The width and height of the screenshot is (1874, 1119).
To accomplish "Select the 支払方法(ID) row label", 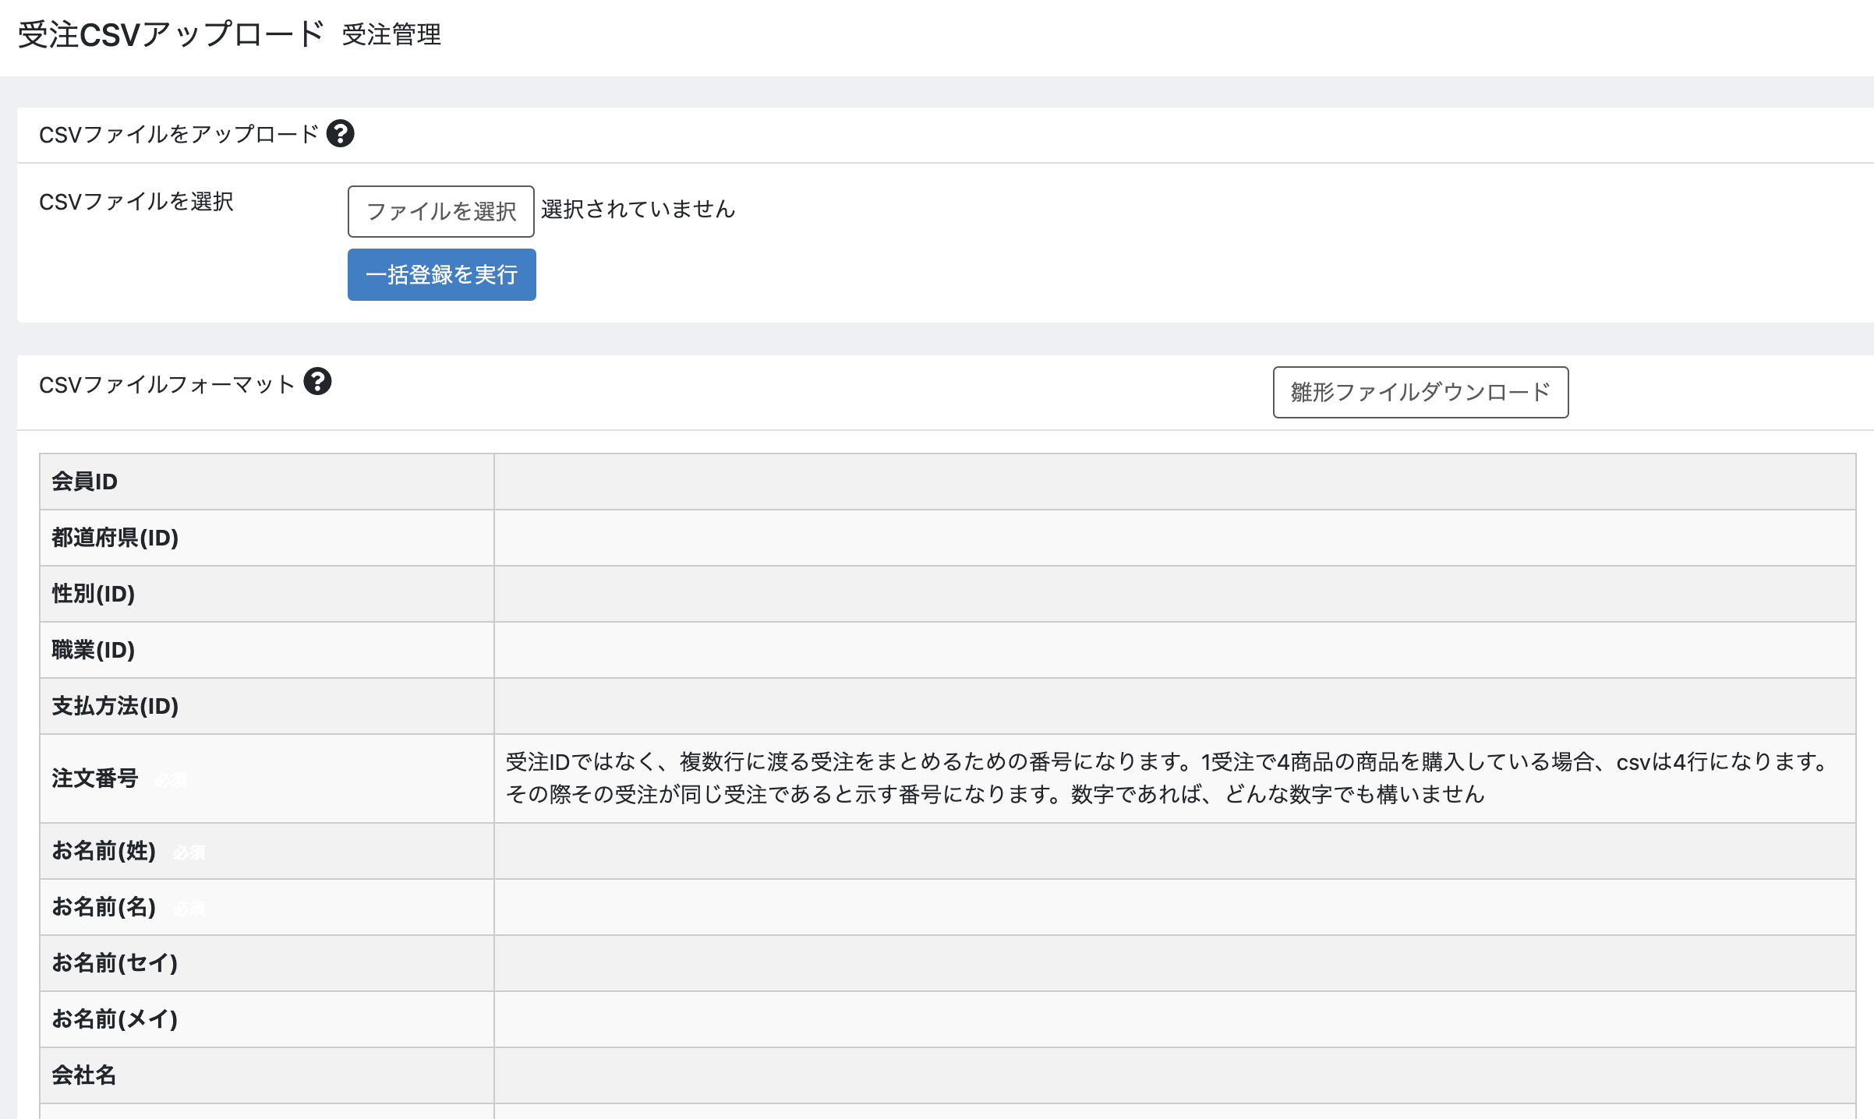I will click(115, 706).
